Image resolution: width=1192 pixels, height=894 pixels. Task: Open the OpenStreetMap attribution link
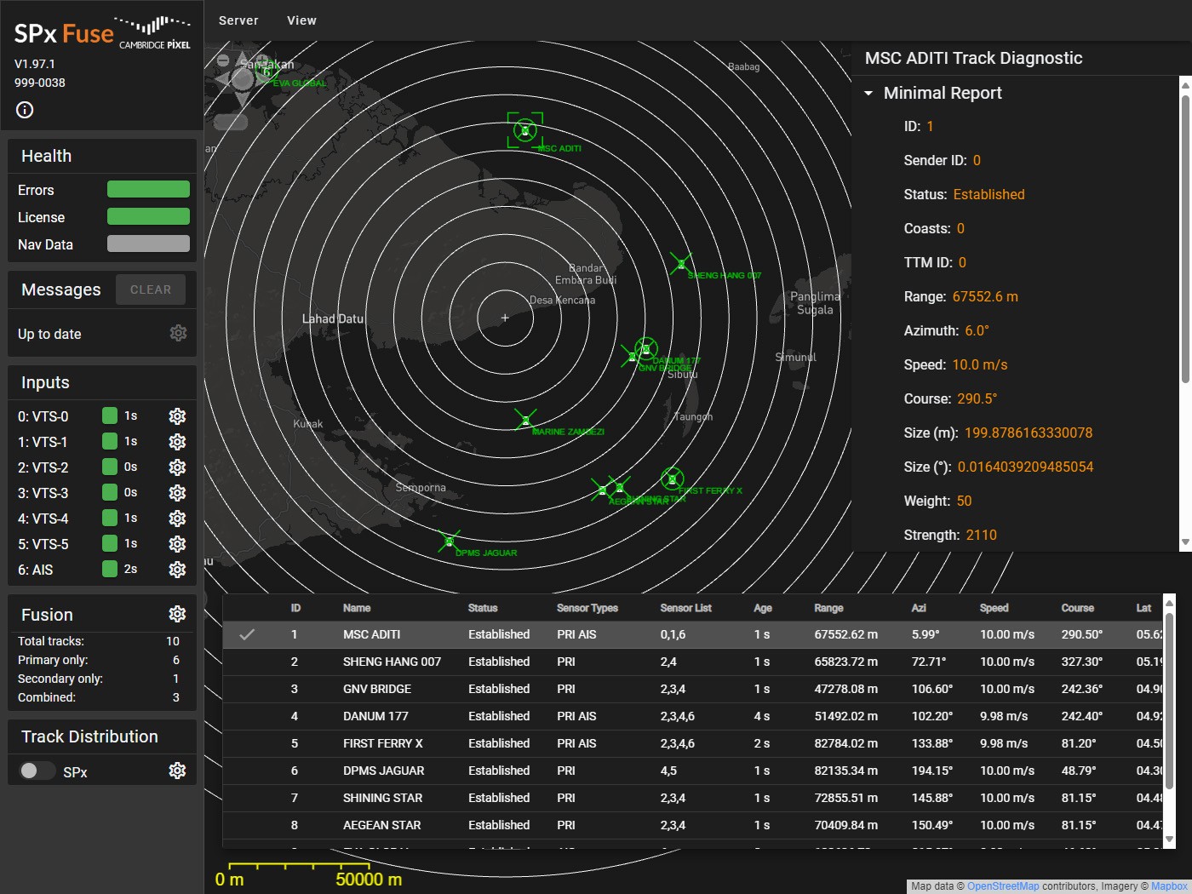click(x=1002, y=886)
